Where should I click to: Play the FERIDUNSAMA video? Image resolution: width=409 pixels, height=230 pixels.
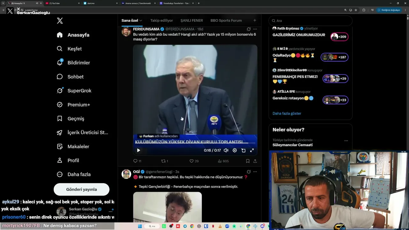pyautogui.click(x=138, y=150)
